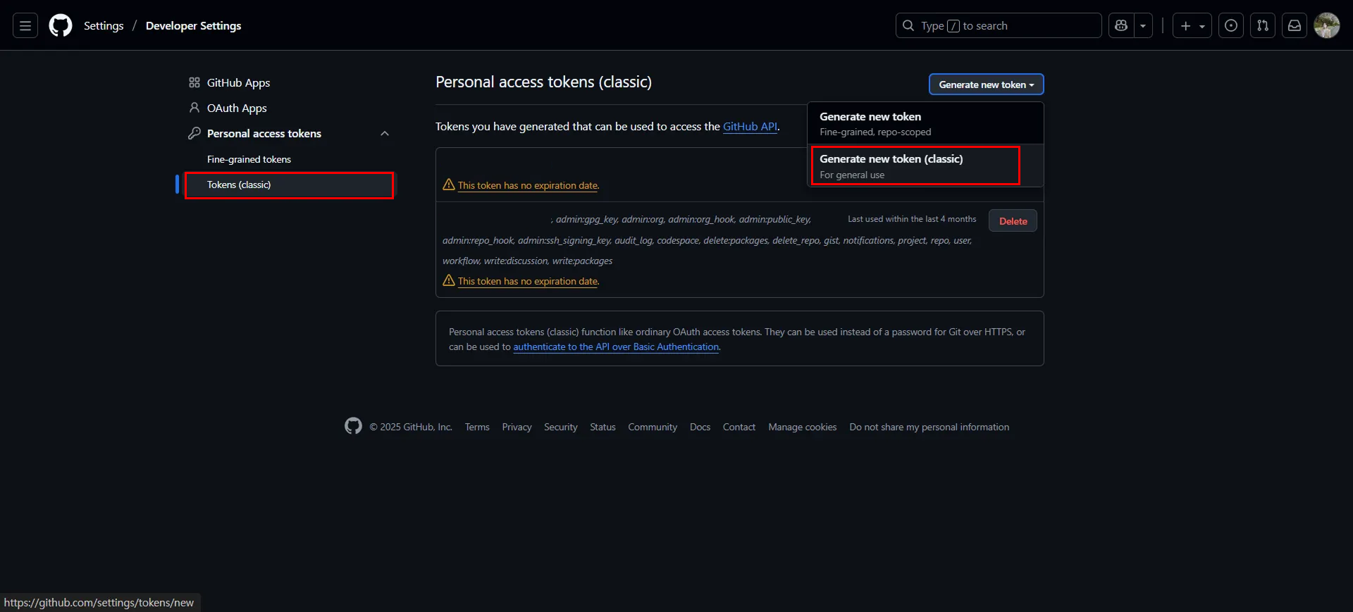The width and height of the screenshot is (1353, 612).
Task: Open Terms footer link
Action: (x=477, y=427)
